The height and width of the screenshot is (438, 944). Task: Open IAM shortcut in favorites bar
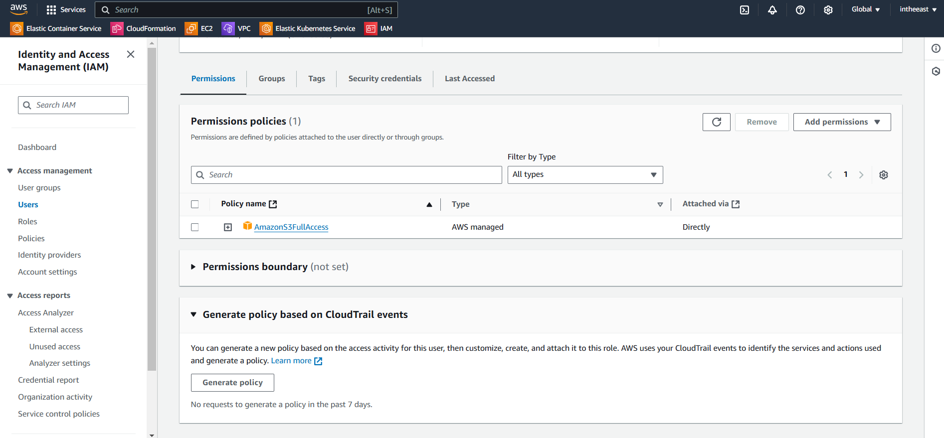coord(378,28)
